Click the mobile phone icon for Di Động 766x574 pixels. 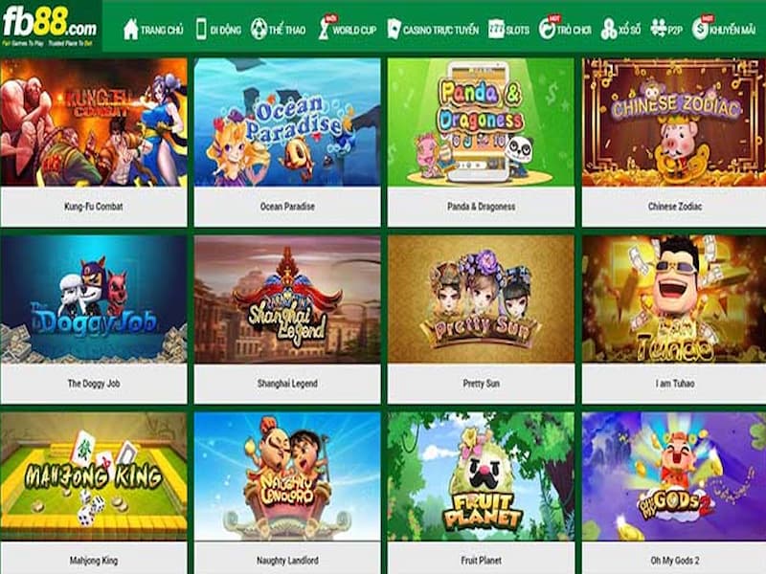pos(201,30)
